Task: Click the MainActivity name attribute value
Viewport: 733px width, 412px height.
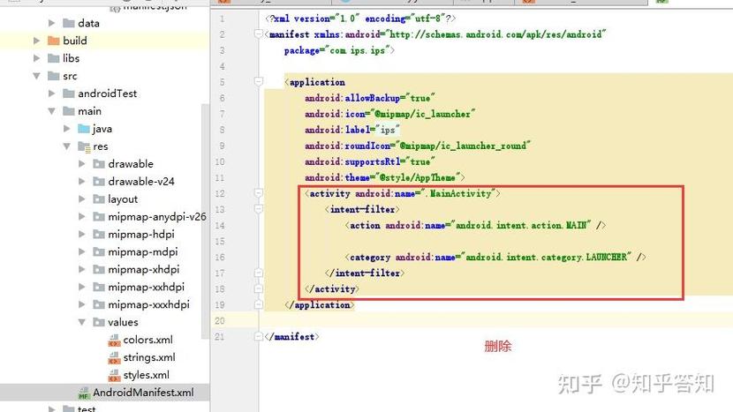Action: 458,193
